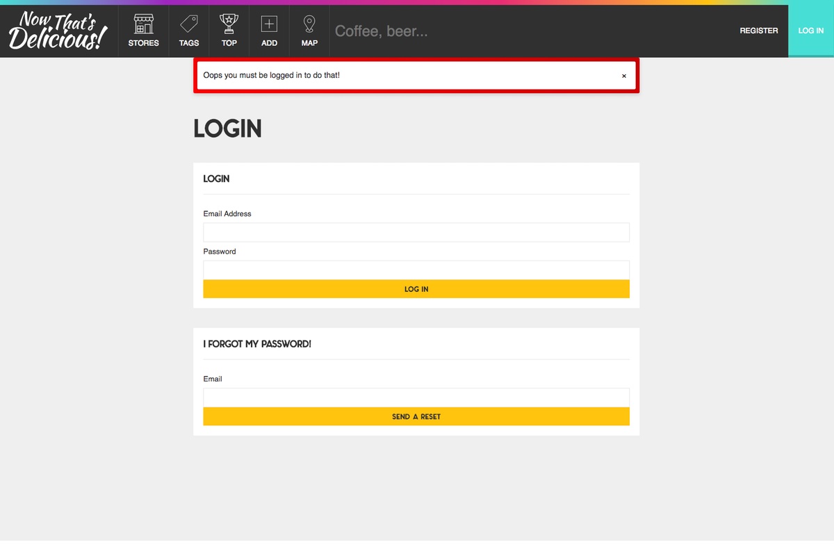
Task: Click the 'I Forgot My Password!' heading
Action: coord(257,344)
